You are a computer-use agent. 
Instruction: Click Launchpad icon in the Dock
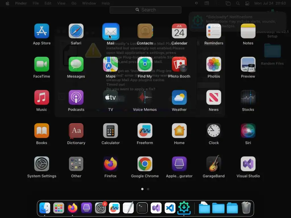59,208
